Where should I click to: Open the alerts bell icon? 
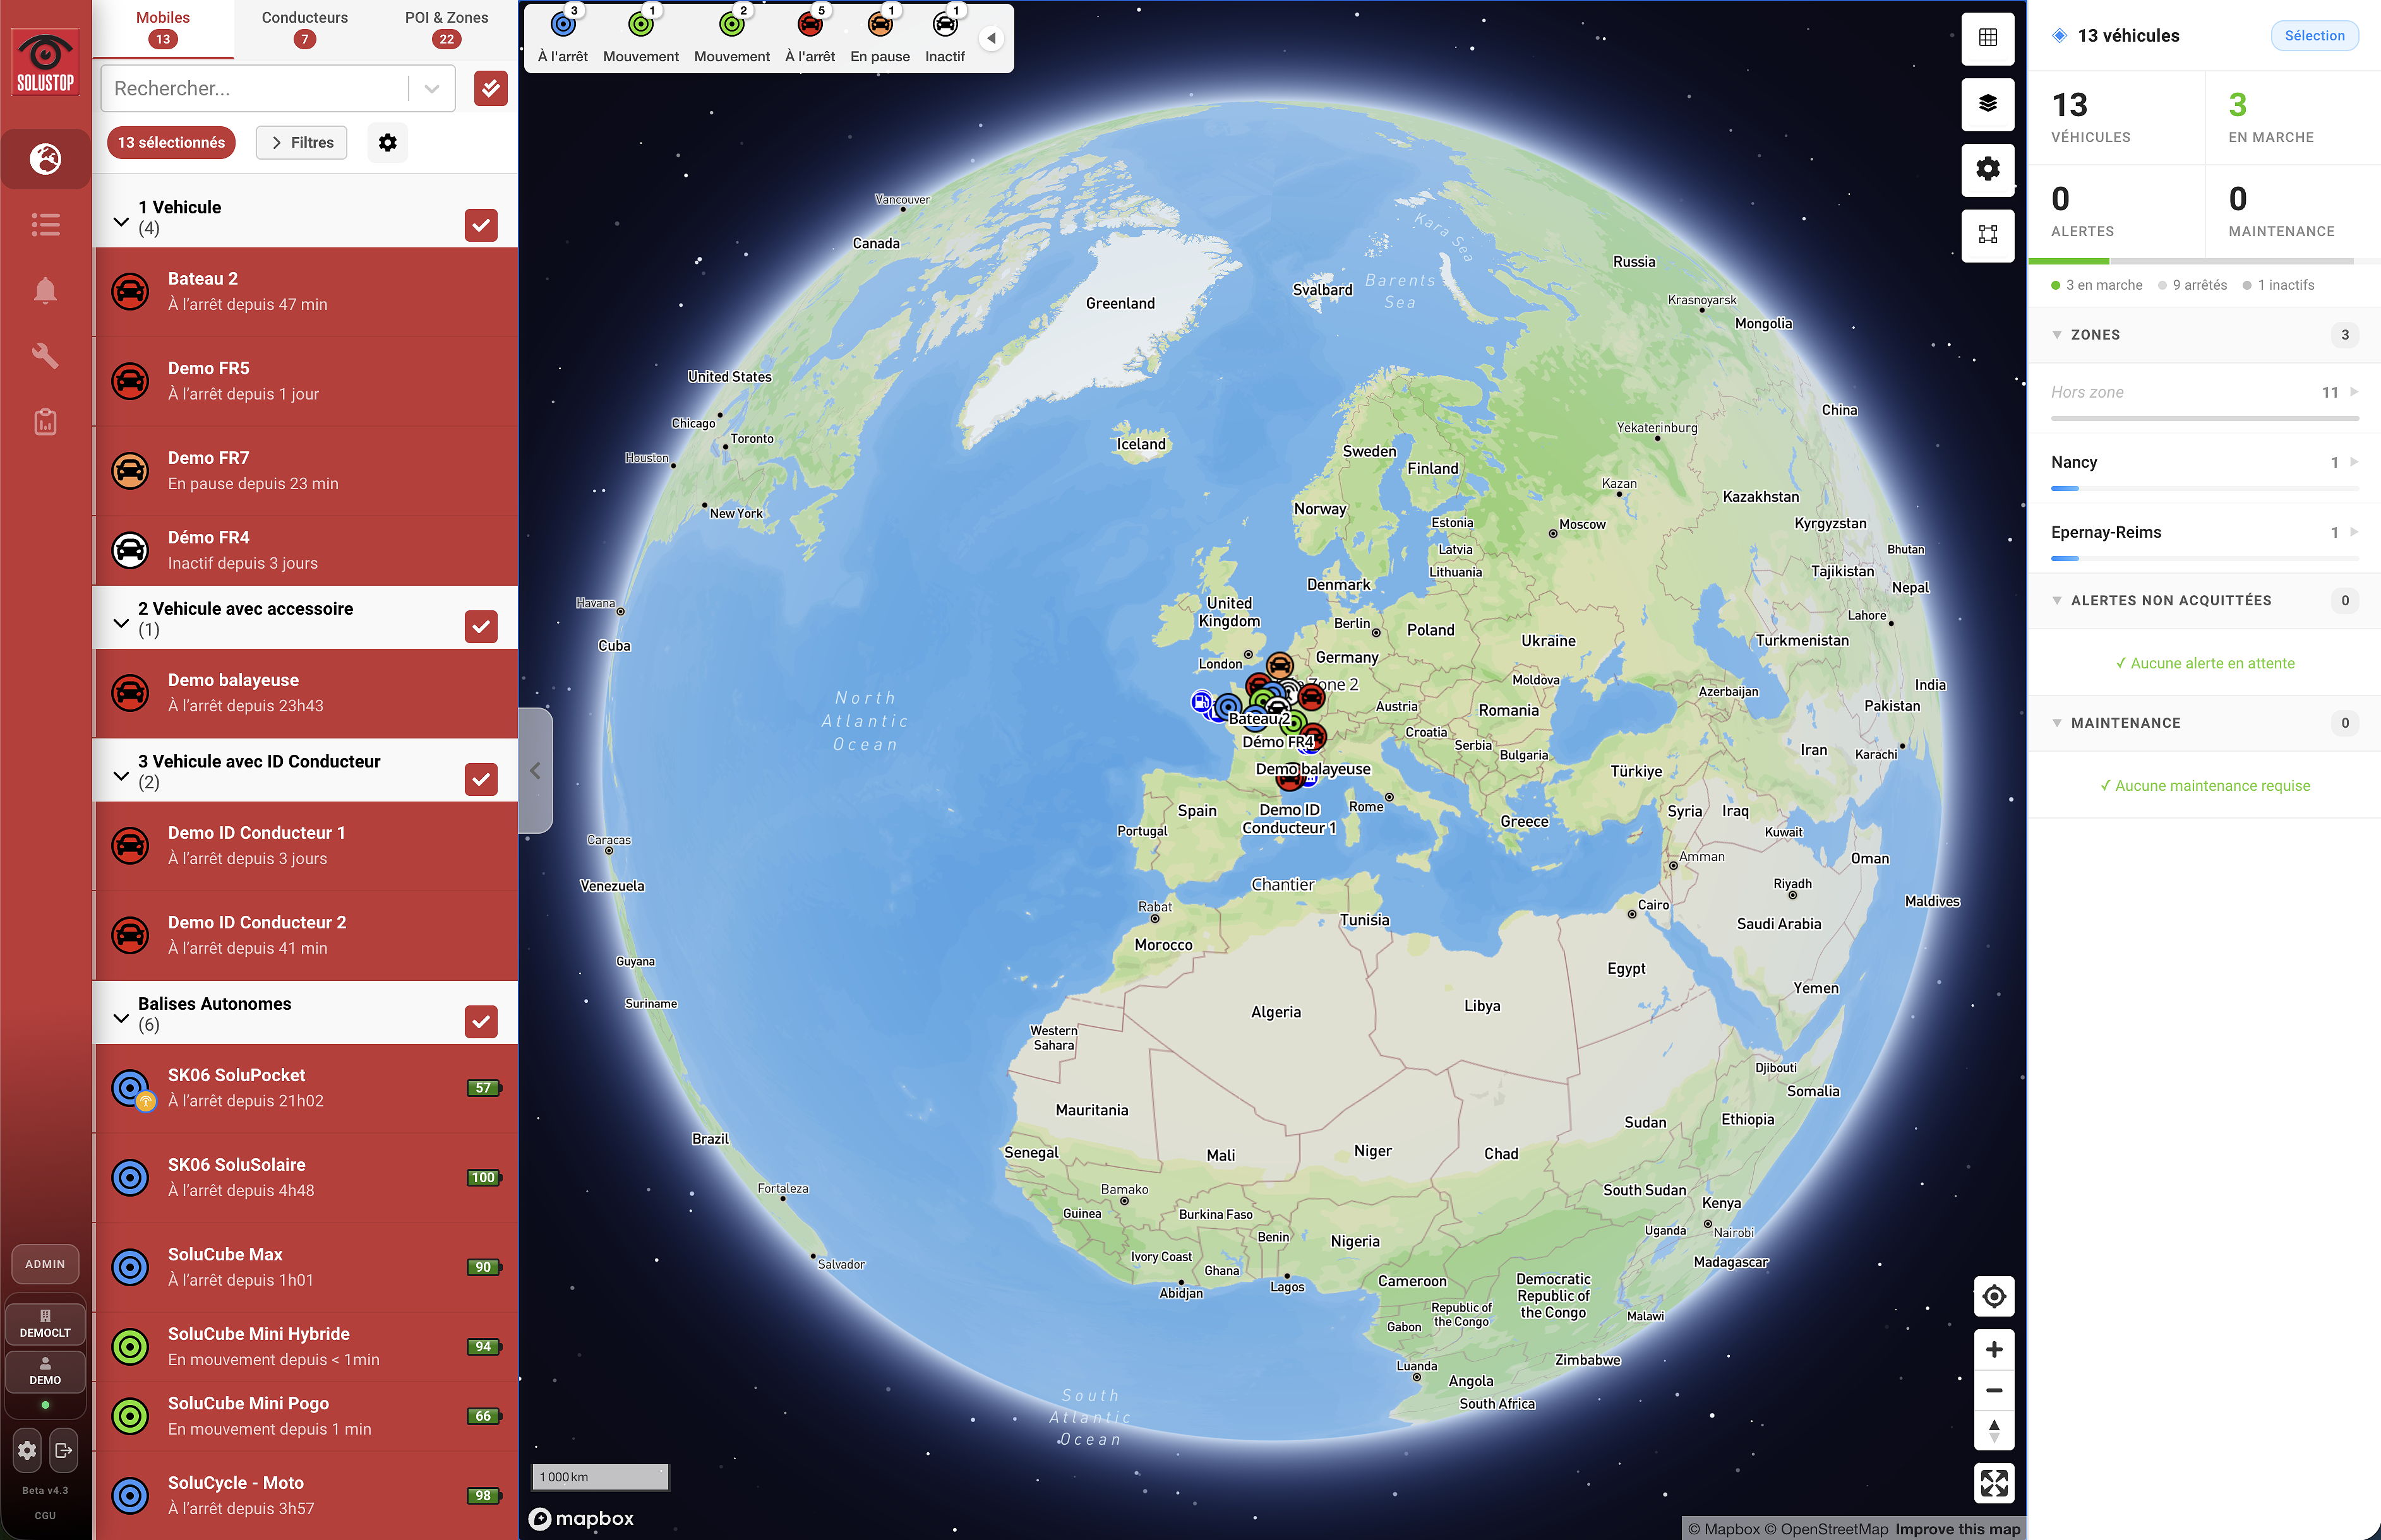tap(45, 290)
